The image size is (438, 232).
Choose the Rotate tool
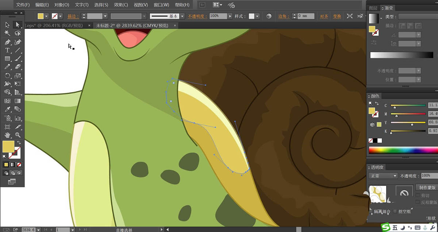7,76
